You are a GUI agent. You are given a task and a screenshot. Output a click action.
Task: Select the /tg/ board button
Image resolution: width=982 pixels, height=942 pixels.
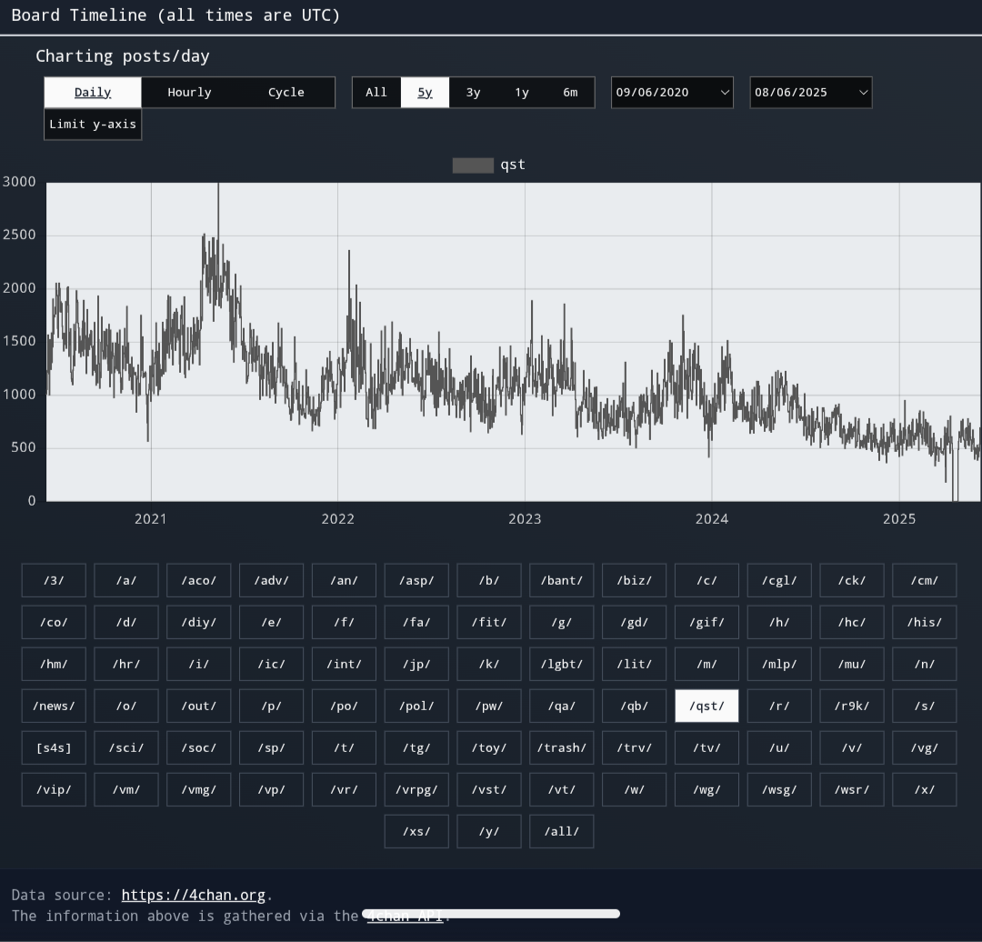point(416,747)
